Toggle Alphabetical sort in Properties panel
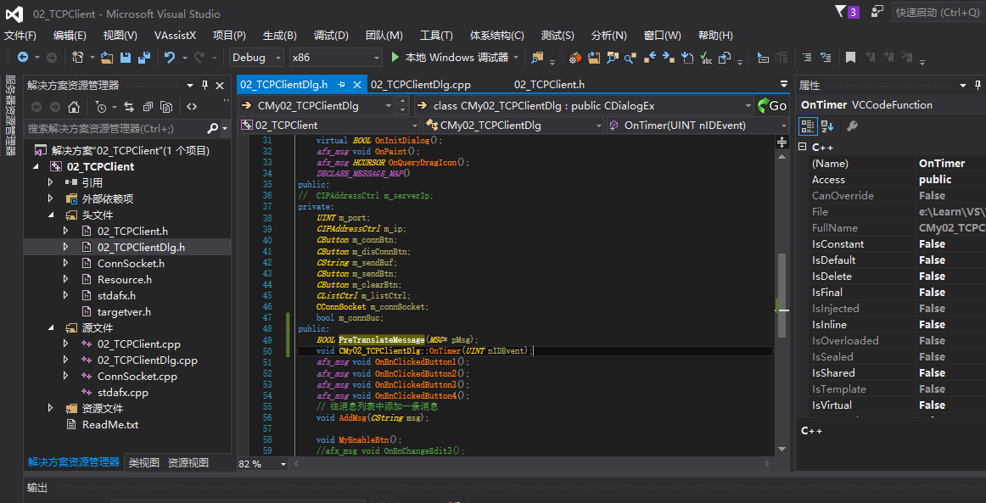The height and width of the screenshot is (503, 986). pos(827,126)
